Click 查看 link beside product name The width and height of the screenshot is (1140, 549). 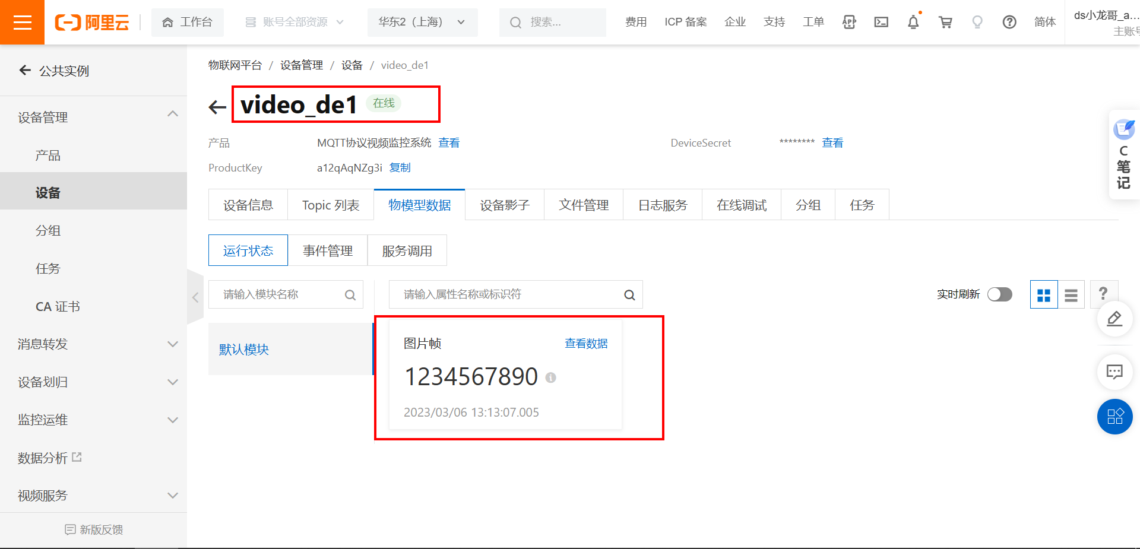click(449, 142)
